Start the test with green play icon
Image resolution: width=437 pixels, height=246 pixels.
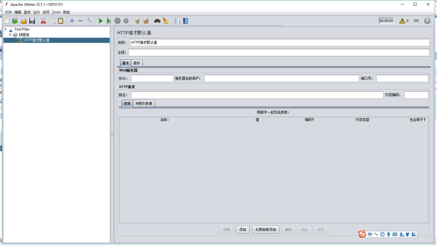coord(100,21)
